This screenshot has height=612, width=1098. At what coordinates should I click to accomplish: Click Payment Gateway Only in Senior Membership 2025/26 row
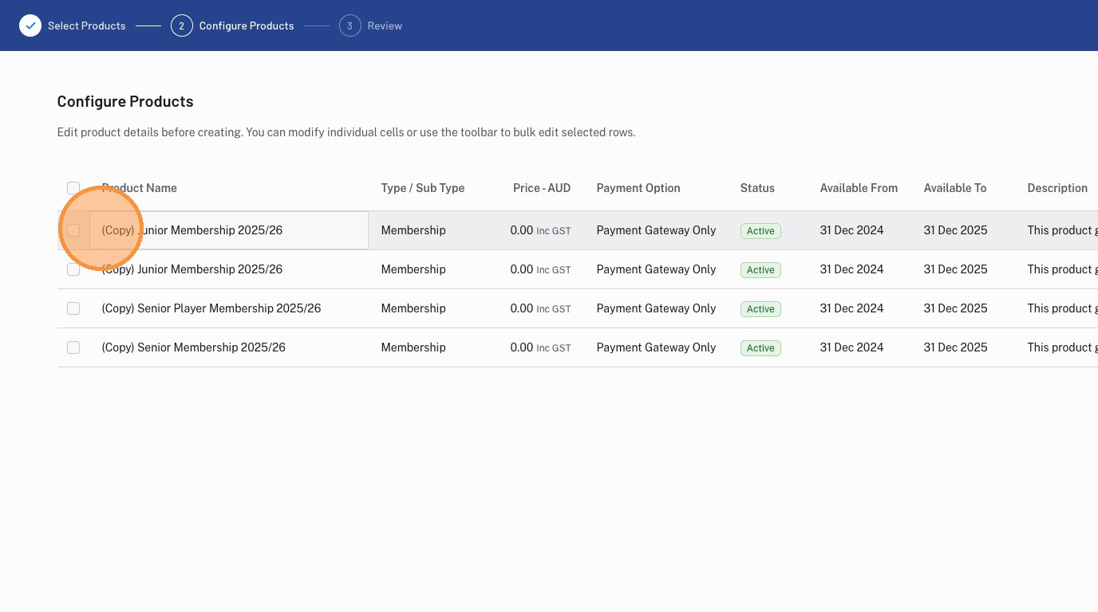click(x=657, y=347)
